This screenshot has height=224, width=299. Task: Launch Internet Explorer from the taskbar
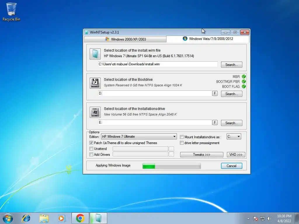pos(26,218)
